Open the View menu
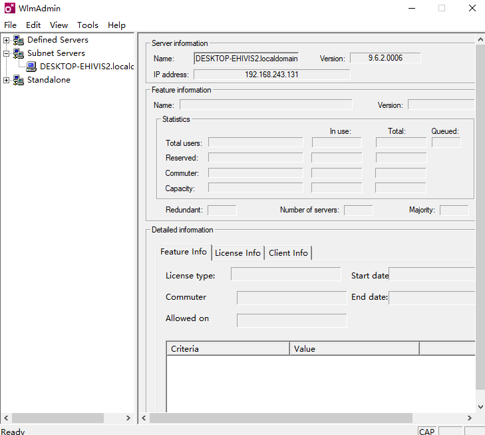485x435 pixels. pos(59,25)
